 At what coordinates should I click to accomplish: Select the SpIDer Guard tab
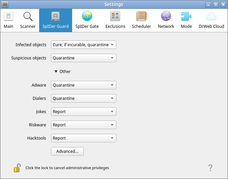tap(55, 20)
